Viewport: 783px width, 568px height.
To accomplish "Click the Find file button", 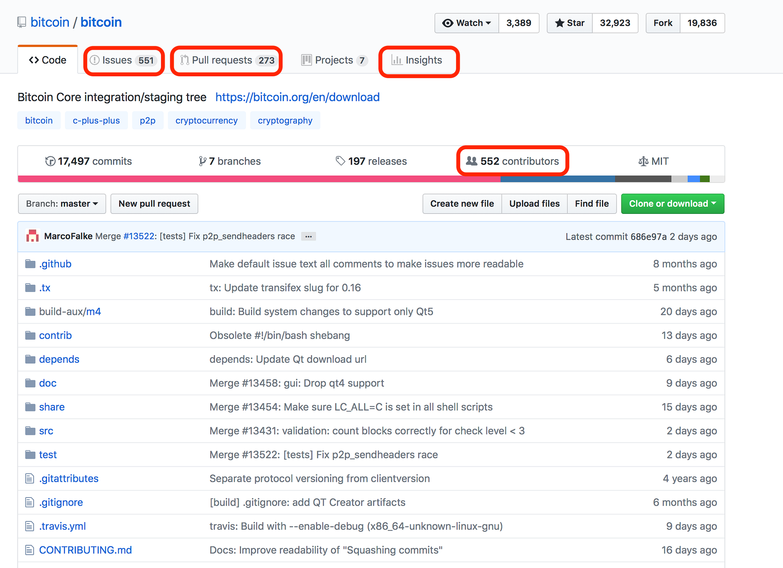I will 592,204.
